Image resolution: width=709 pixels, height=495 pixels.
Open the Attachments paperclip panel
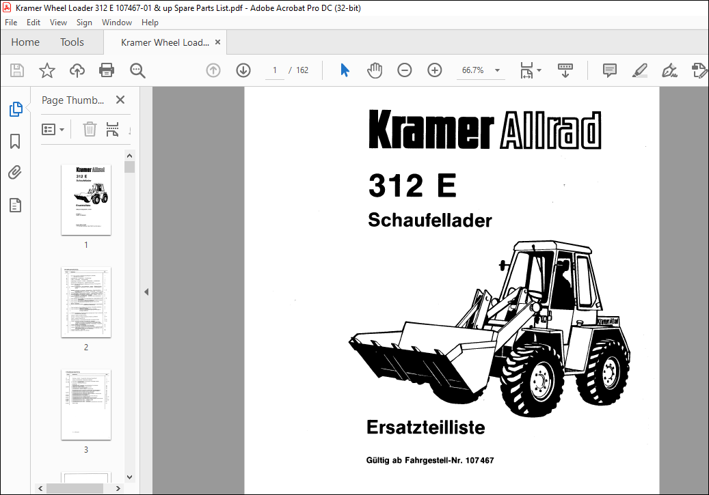tap(15, 173)
